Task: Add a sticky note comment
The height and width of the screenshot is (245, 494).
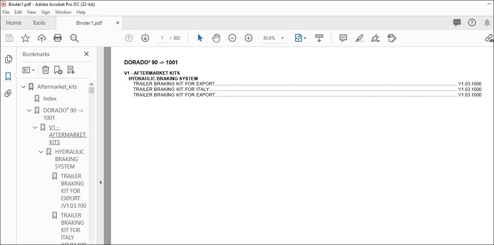Action: point(343,38)
